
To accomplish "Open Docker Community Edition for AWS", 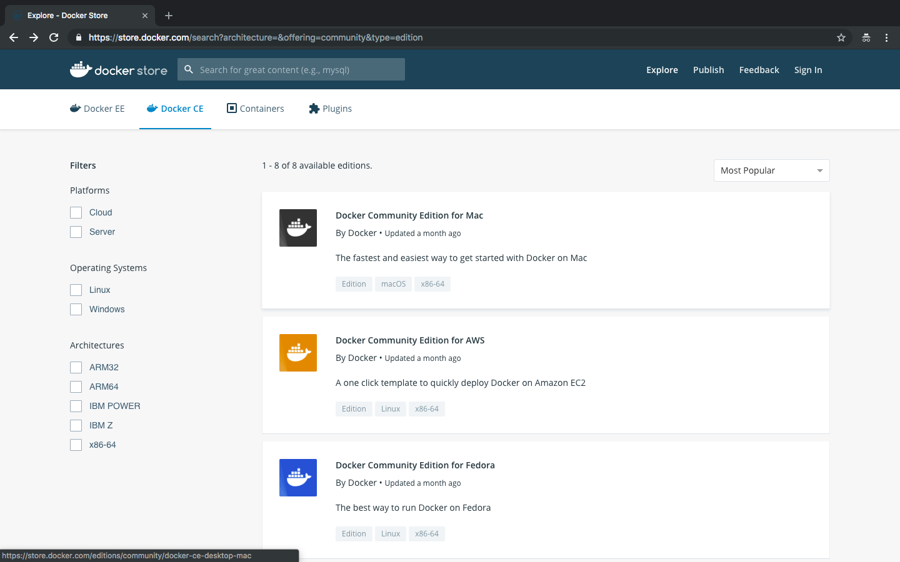I will click(410, 340).
